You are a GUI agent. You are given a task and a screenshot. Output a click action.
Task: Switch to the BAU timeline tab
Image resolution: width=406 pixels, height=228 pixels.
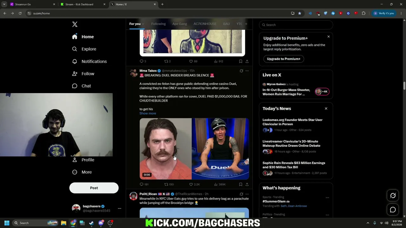[x=226, y=24]
